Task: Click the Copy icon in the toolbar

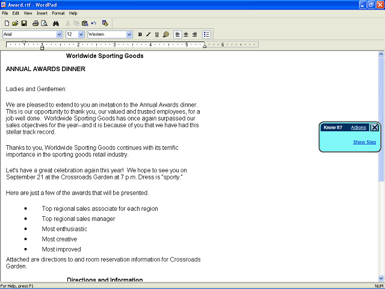Action: click(76, 23)
